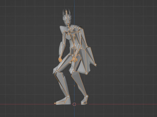This screenshot has height=117, width=157.
Task: Select the outermost cape bone tip joint
Action: (96, 65)
